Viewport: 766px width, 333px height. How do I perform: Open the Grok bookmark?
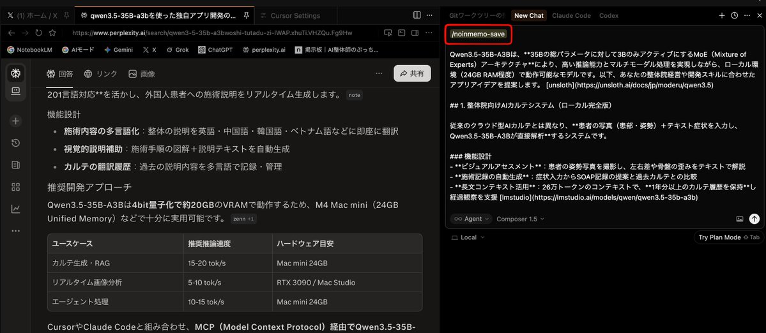[178, 50]
